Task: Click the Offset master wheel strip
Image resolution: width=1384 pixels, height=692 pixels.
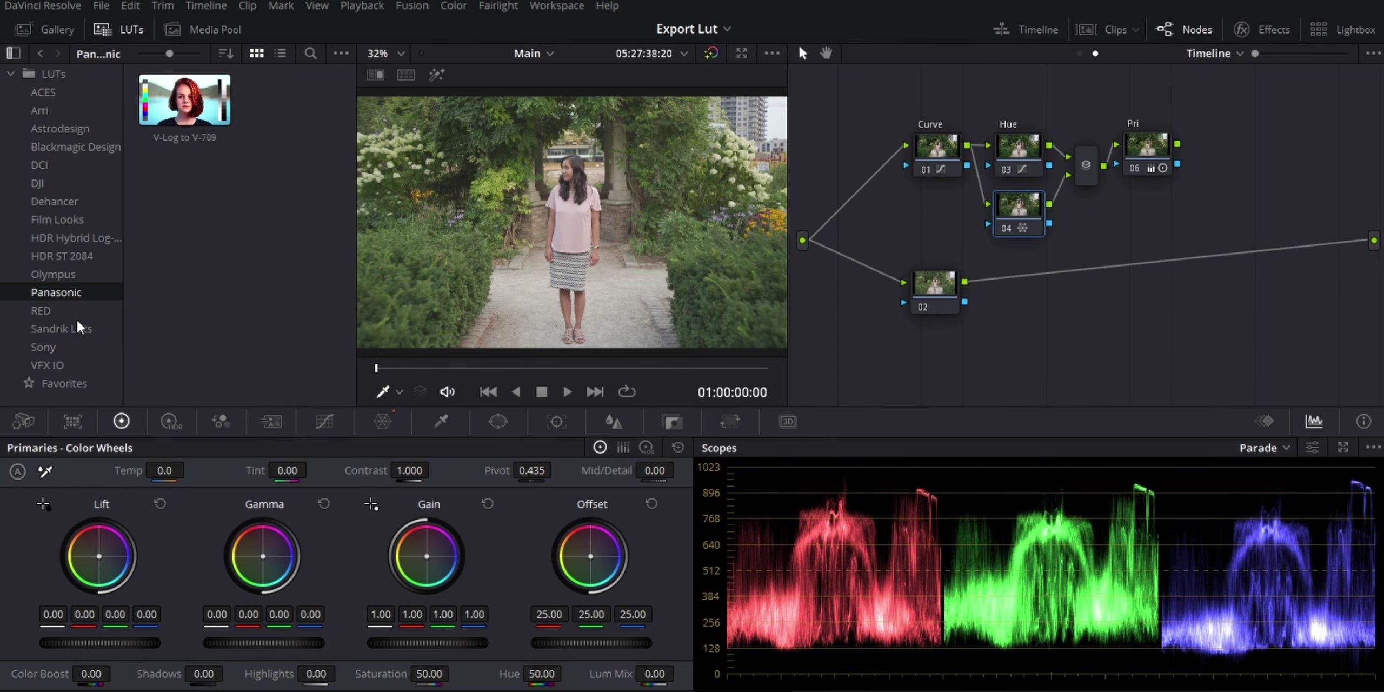Action: (x=591, y=643)
